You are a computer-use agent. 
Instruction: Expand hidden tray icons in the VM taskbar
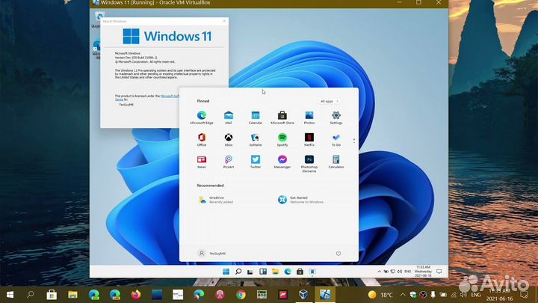click(379, 272)
